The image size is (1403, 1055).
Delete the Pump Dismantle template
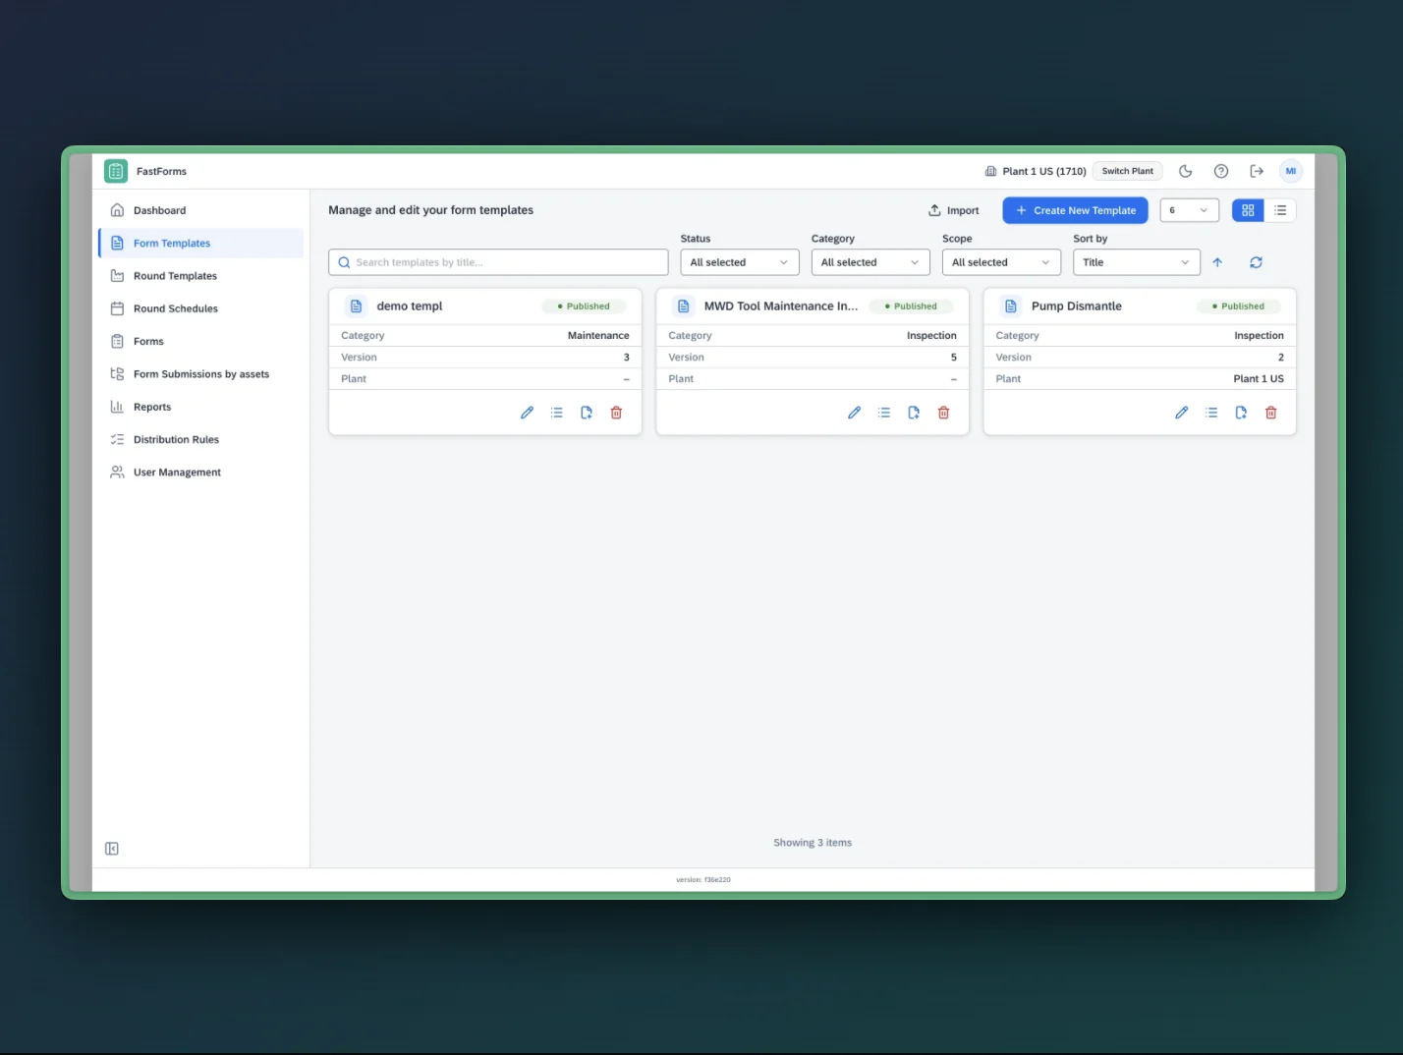(1270, 413)
